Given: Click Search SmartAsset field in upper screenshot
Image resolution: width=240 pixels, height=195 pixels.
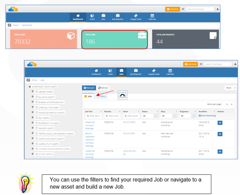Looking at the screenshot, I should pyautogui.click(x=200, y=9).
